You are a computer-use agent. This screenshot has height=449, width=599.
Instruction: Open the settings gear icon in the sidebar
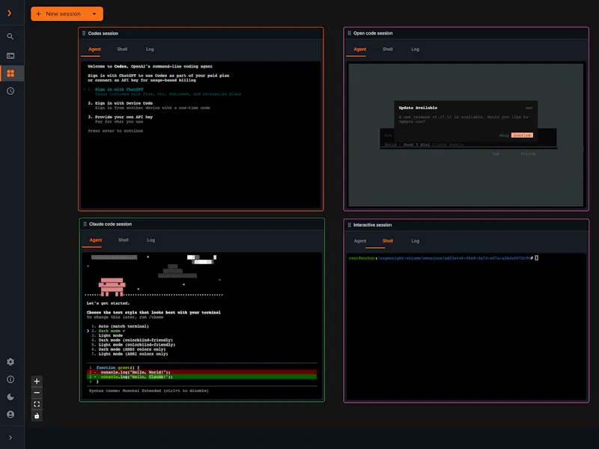coord(10,361)
